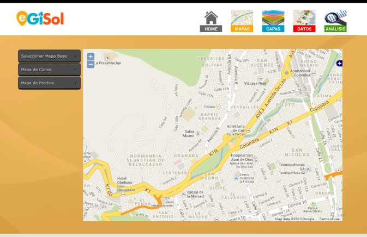Image resolution: width=367 pixels, height=237 pixels.
Task: Click the Tecnoquimicas SA marker icon
Action: [x=308, y=169]
